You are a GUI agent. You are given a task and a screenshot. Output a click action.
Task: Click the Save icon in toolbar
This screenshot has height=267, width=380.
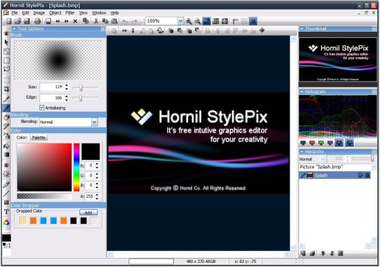point(27,21)
